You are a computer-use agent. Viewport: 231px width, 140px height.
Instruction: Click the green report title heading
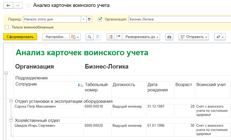click(82, 53)
